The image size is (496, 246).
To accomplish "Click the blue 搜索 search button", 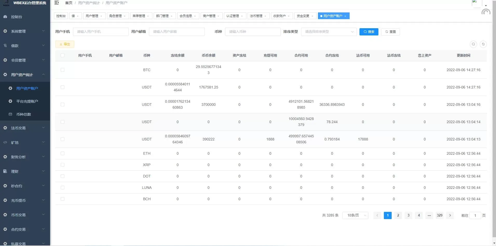I will pyautogui.click(x=369, y=32).
